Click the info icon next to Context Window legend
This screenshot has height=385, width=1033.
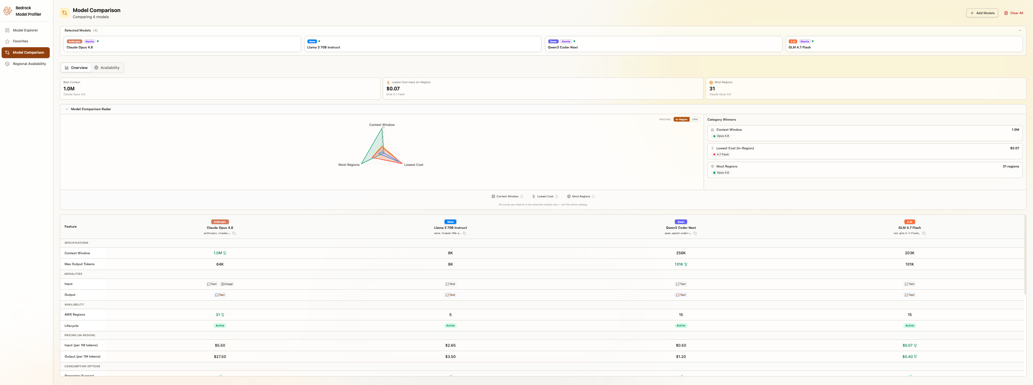click(522, 197)
